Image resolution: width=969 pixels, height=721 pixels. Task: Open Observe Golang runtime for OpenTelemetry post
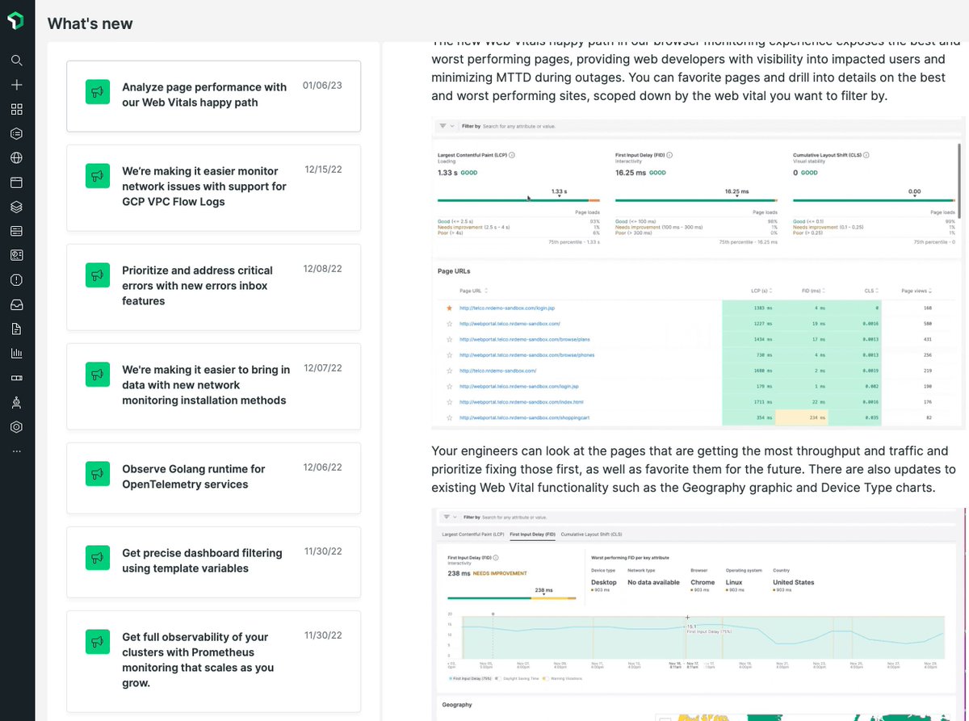213,478
